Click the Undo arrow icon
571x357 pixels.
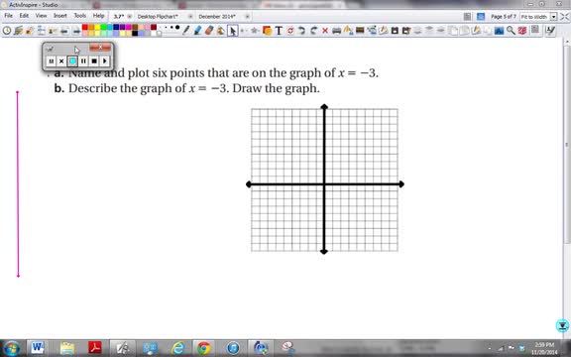pos(301,31)
